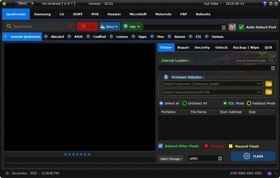Screen dimensions: 280x178
Task: Click the port settings gear icon
Action: [x=232, y=27]
